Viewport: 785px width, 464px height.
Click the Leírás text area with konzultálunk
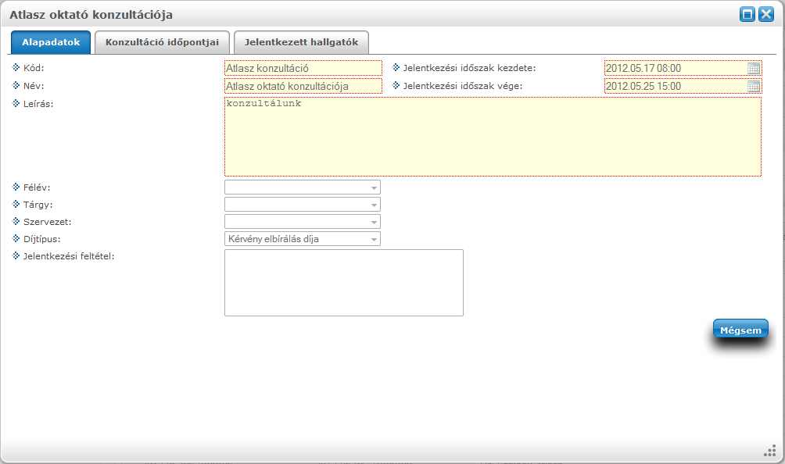click(493, 137)
